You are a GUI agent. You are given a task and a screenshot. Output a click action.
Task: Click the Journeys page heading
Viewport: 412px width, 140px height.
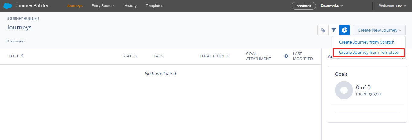tap(19, 27)
